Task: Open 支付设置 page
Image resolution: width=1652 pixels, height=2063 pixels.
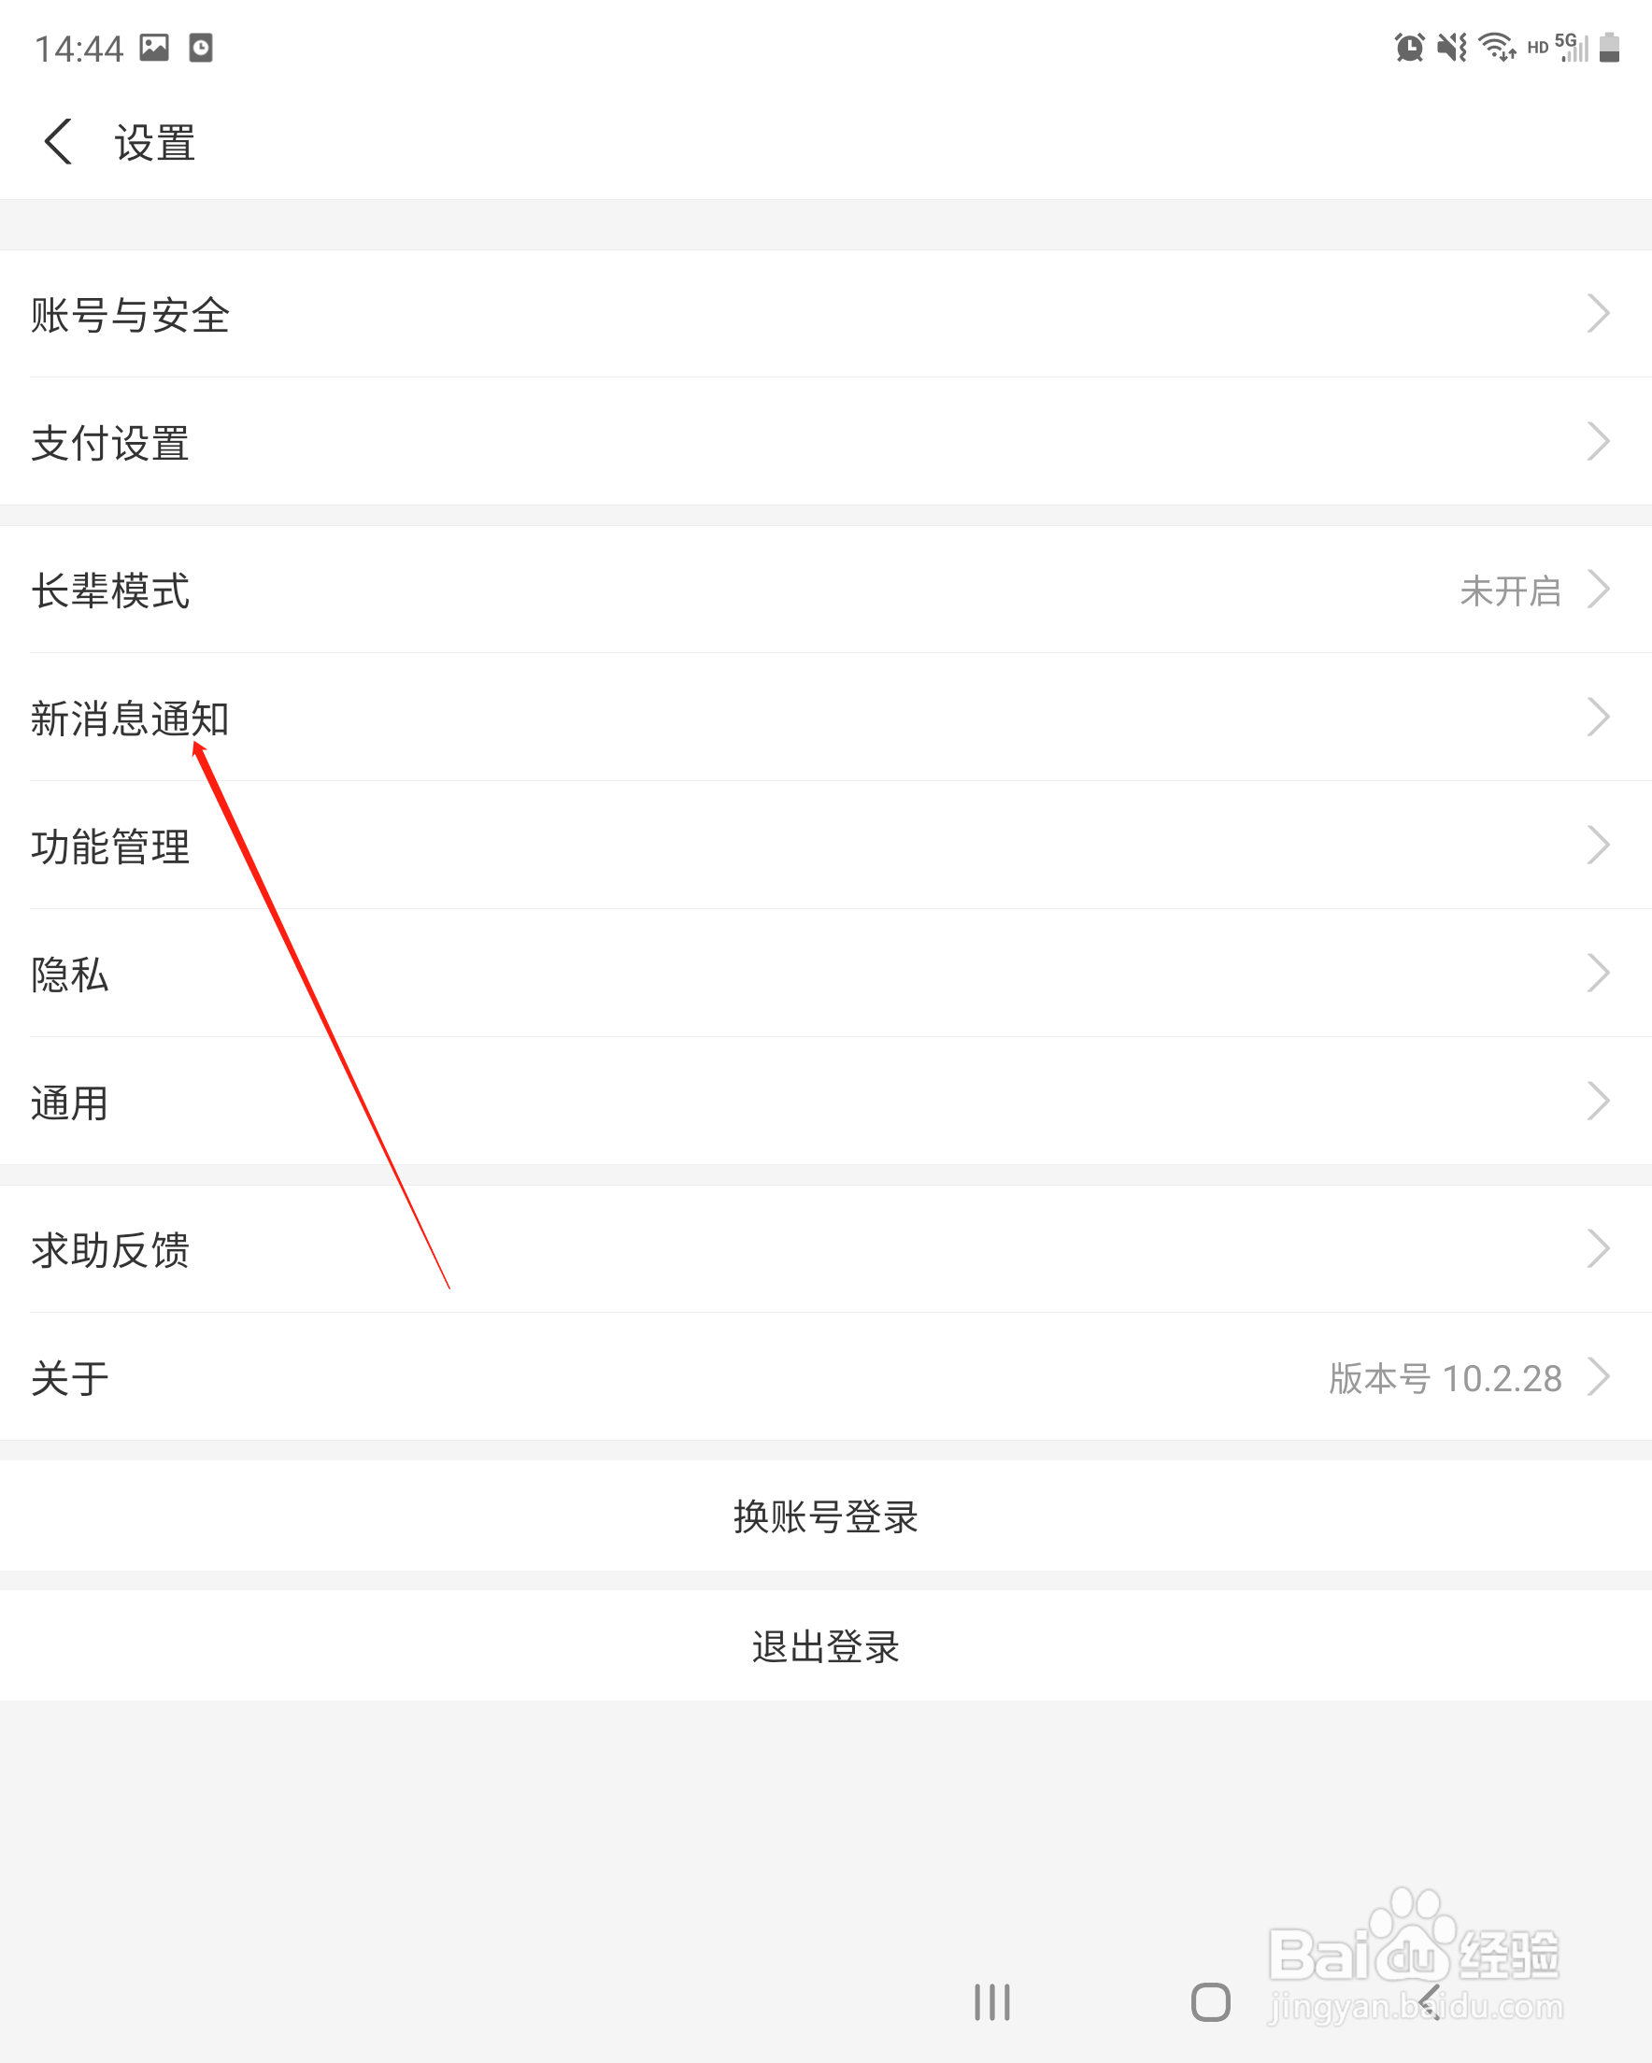Action: (x=826, y=442)
